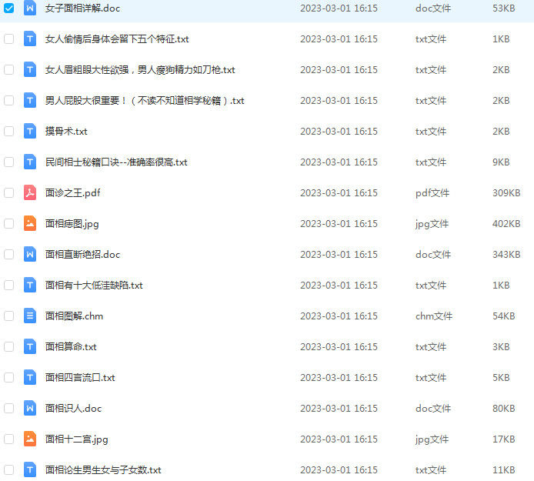Open the file 面诊之王.pdf
This screenshot has height=481, width=534.
(x=72, y=193)
